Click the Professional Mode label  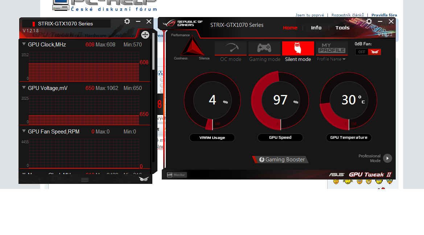369,158
